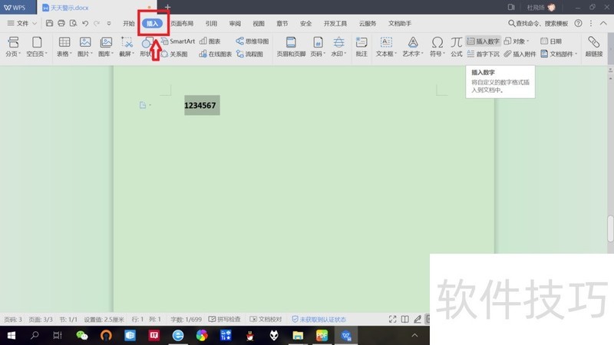Screen dimensions: 614x345
Task: Undo the last action
Action: click(85, 24)
